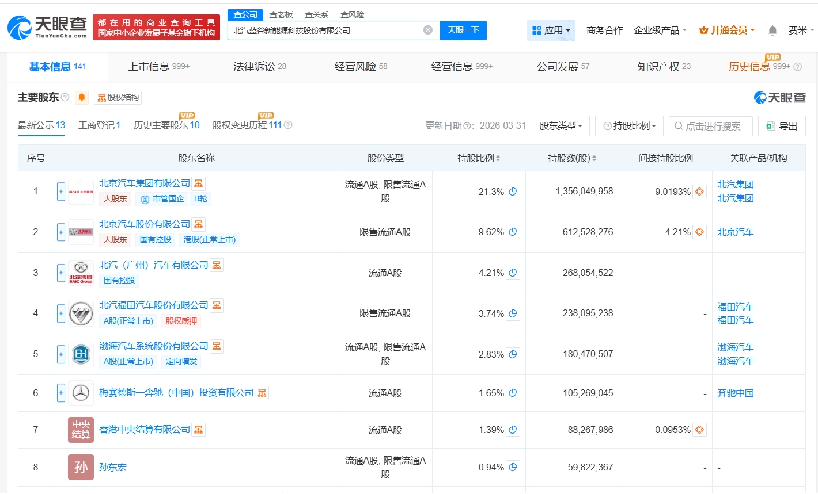The width and height of the screenshot is (818, 494).
Task: Open pie chart for 北京汽车集团 21.3% share
Action: pyautogui.click(x=513, y=192)
